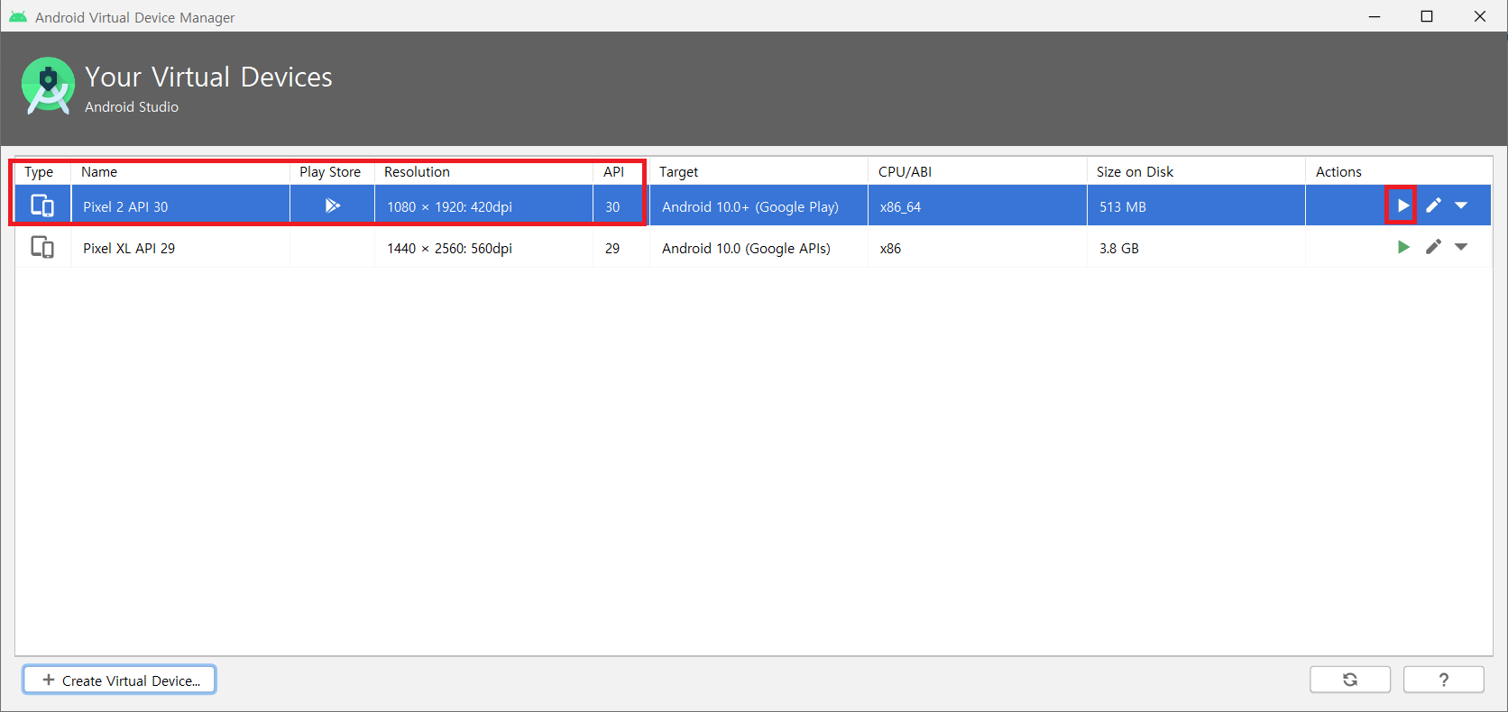Click target Android 10.0 (Google APIs)
Viewport: 1508px width, 712px height.
(x=746, y=248)
